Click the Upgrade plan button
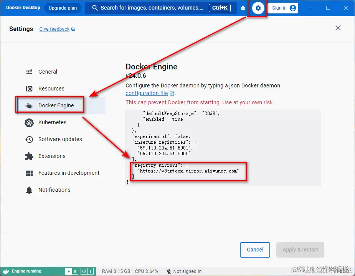The height and width of the screenshot is (276, 355). click(63, 8)
